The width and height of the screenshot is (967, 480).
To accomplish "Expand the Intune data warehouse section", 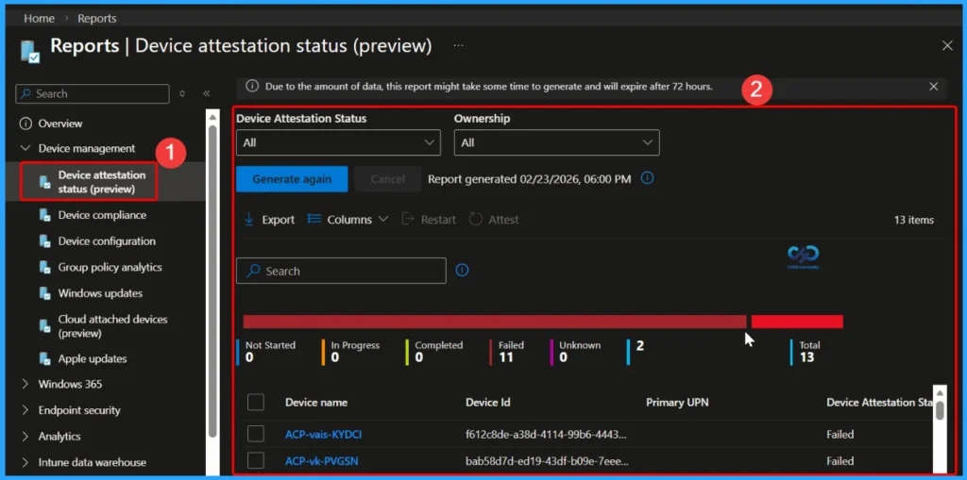I will coord(25,462).
